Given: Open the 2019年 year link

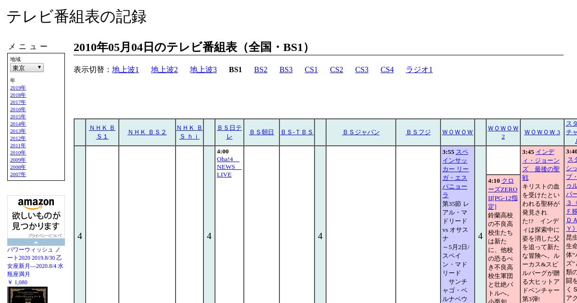Looking at the screenshot, I should (x=18, y=88).
